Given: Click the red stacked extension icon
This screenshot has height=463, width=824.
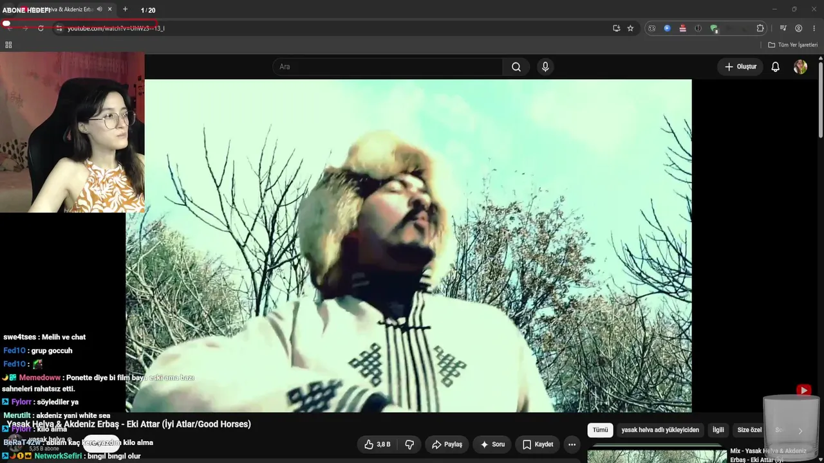Looking at the screenshot, I should pos(682,28).
